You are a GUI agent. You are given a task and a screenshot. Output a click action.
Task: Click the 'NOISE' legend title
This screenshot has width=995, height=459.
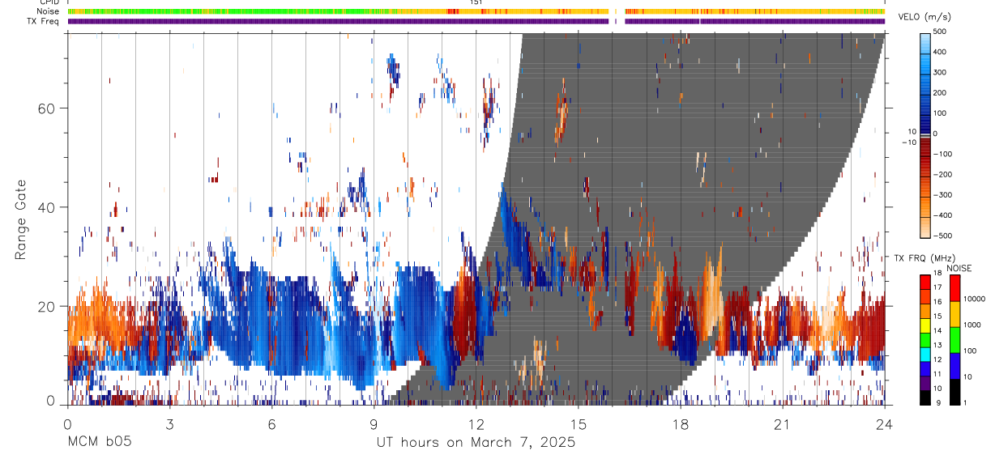click(959, 268)
